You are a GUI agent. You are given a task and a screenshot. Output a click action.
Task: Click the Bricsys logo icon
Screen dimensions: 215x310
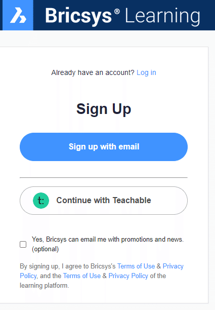(x=18, y=15)
